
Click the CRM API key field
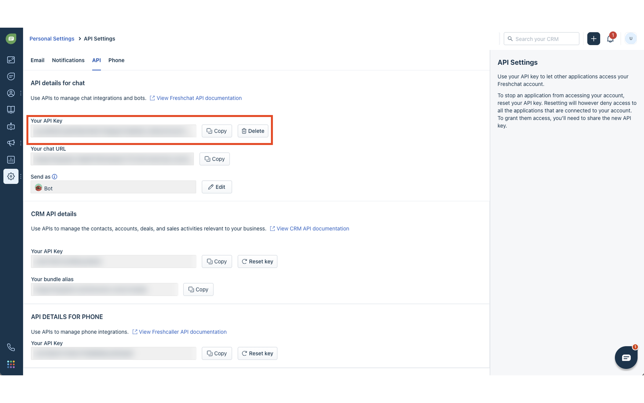114,261
